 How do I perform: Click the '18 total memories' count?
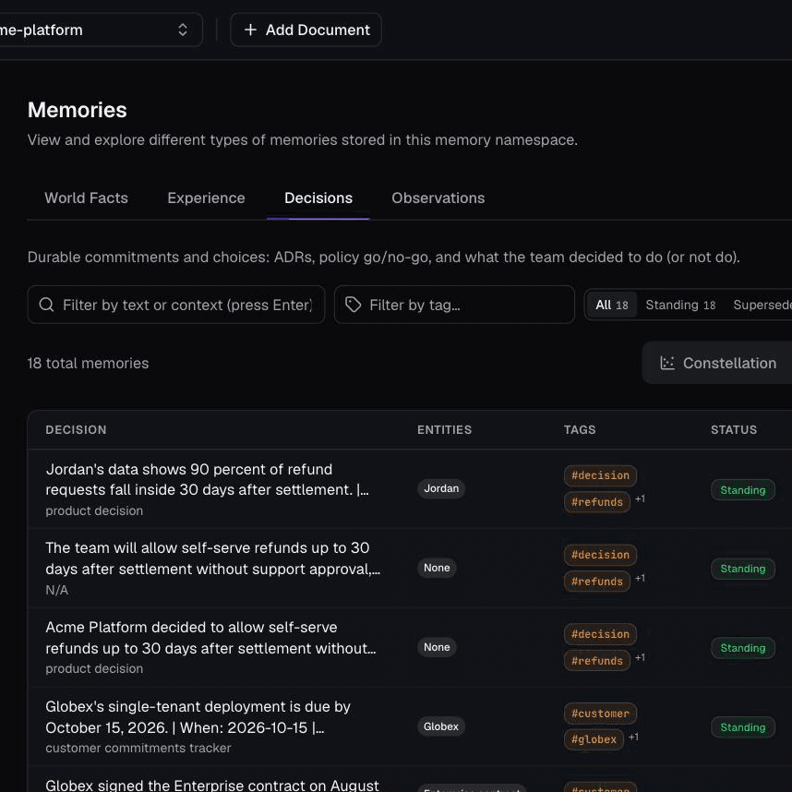(x=88, y=363)
